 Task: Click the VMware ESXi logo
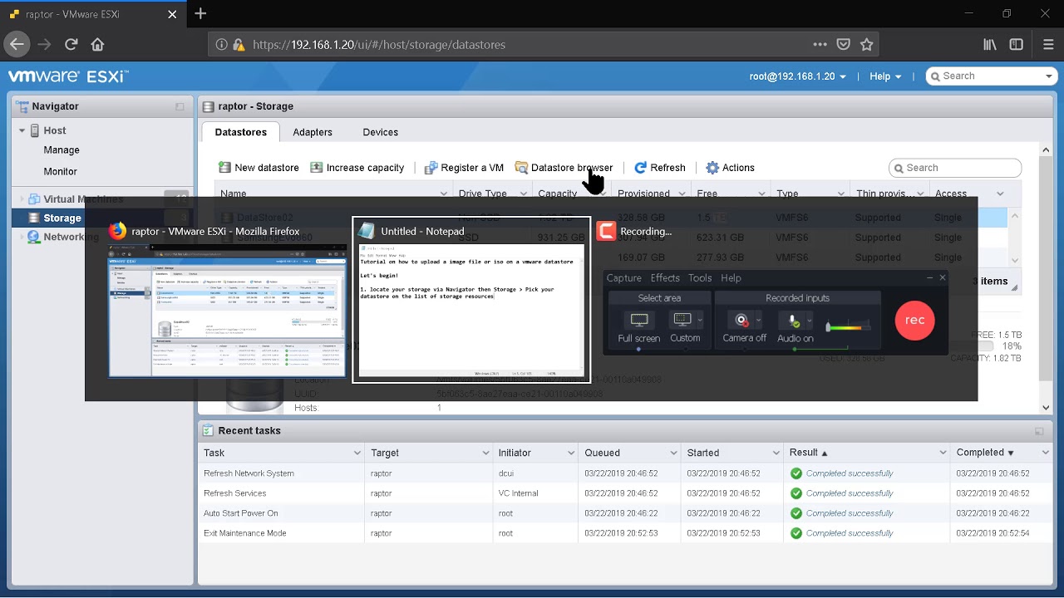coord(68,76)
